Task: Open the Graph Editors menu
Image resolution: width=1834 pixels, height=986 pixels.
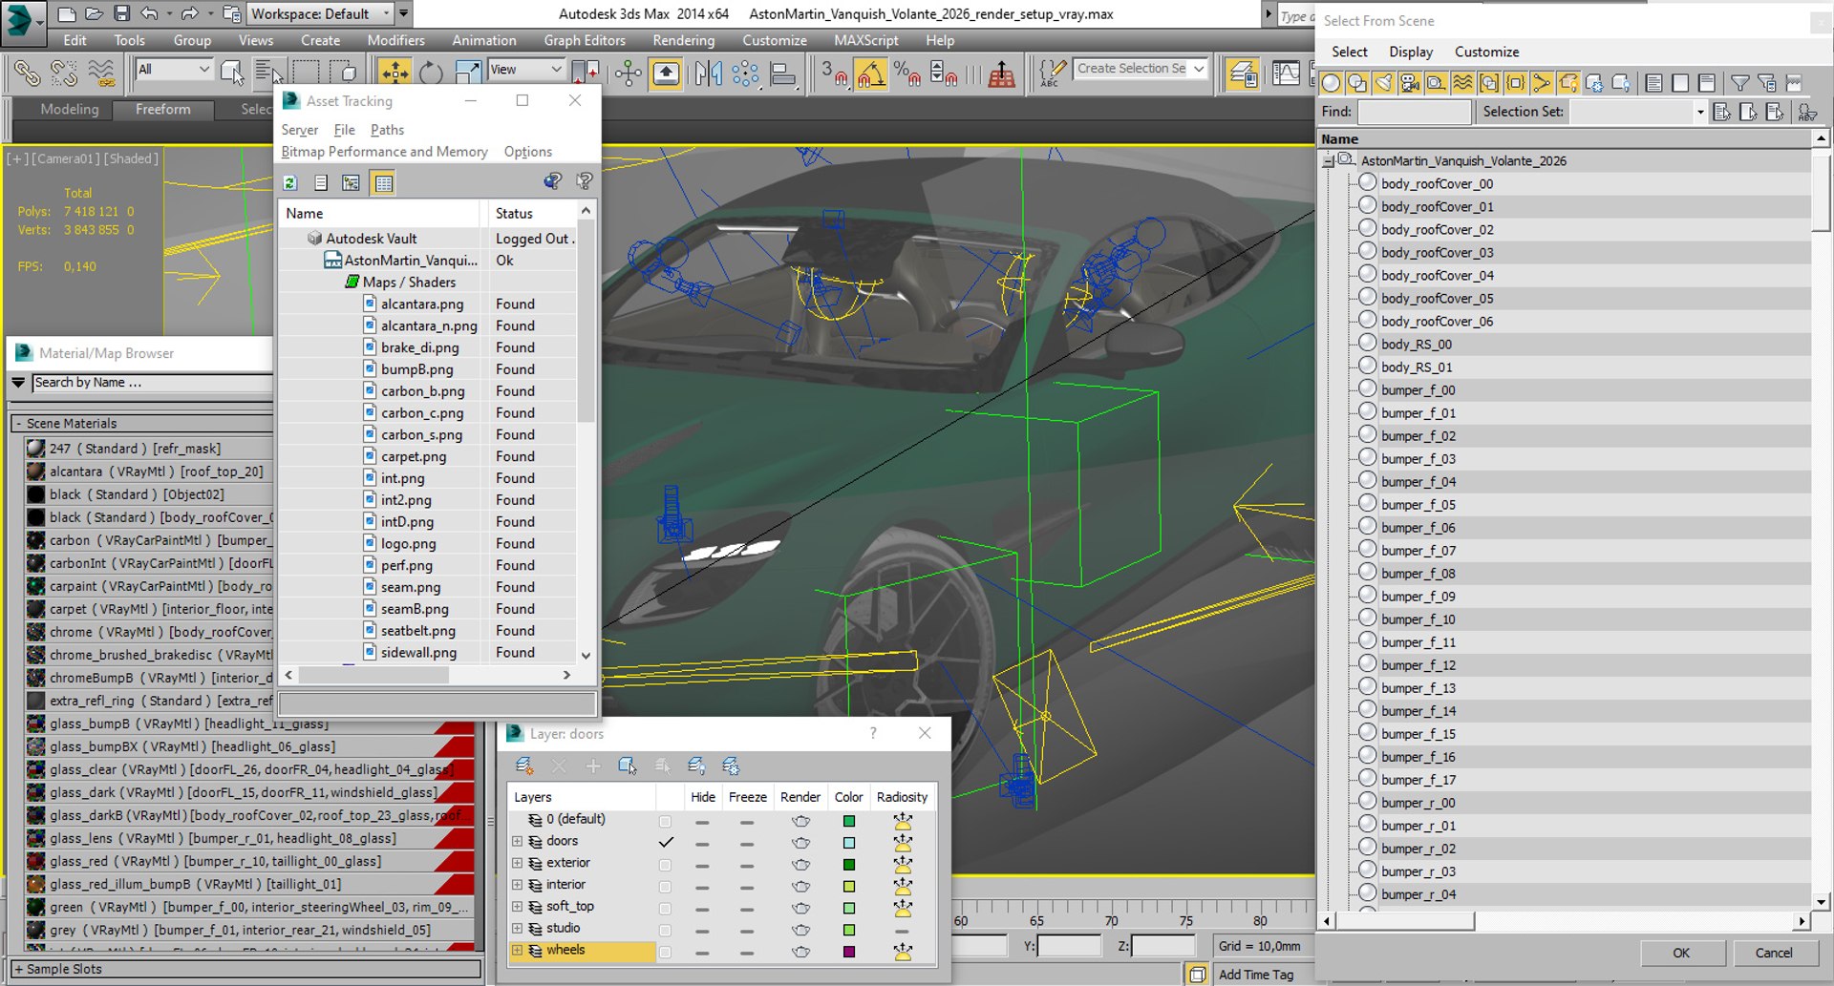Action: coord(585,40)
